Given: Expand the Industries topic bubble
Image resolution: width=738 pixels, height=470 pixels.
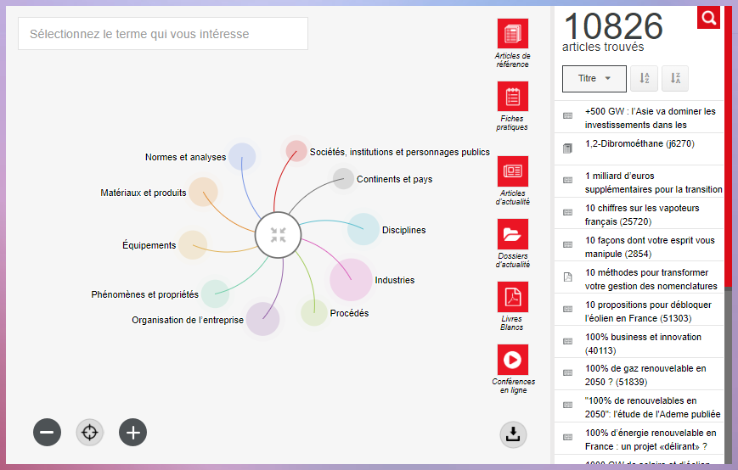Looking at the screenshot, I should click(351, 279).
